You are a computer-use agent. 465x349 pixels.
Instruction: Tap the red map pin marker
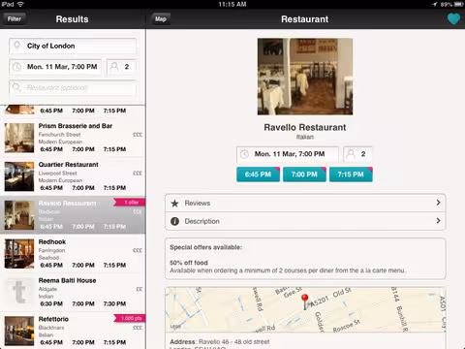pyautogui.click(x=304, y=301)
